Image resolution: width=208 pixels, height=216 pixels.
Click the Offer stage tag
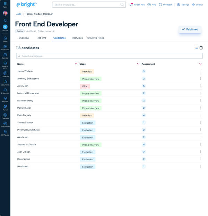tap(85, 86)
